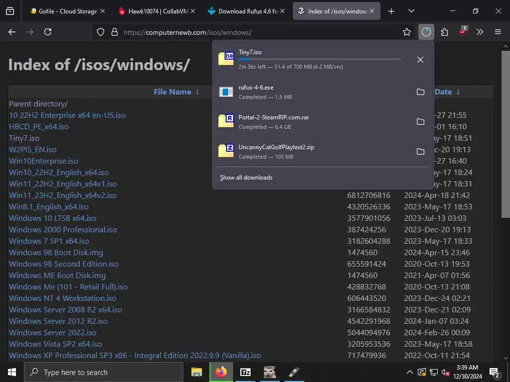The image size is (510, 382).
Task: Open new tab with plus button
Action: 391,11
